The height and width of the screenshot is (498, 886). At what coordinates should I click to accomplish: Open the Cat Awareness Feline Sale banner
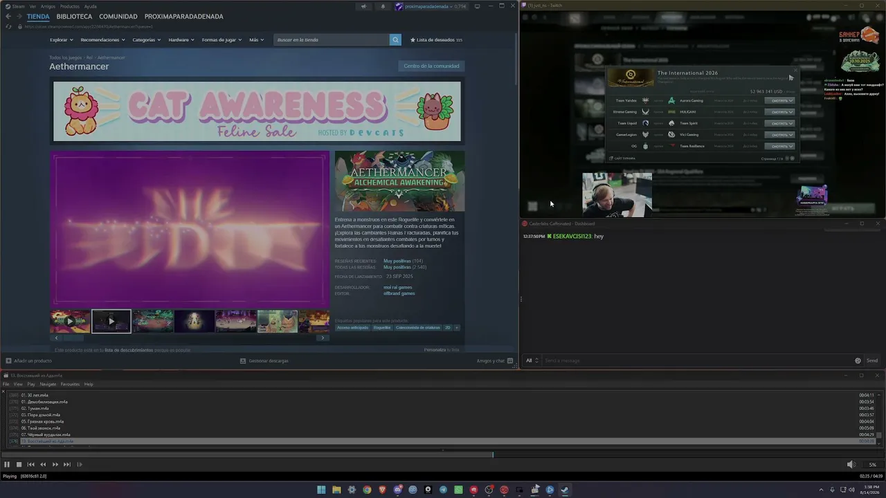coord(257,111)
